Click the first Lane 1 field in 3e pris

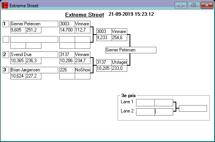pos(145,102)
